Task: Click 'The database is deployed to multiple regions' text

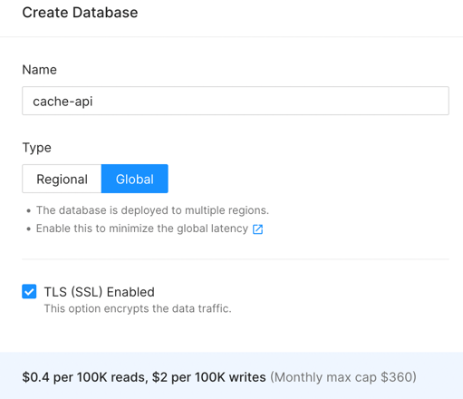Action: pyautogui.click(x=152, y=210)
